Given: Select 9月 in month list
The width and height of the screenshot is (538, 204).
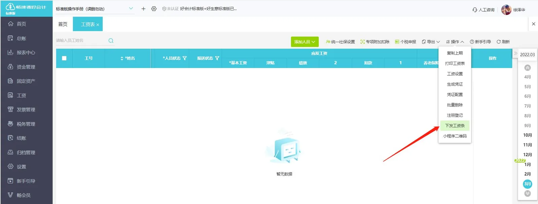Looking at the screenshot, I should (x=527, y=126).
